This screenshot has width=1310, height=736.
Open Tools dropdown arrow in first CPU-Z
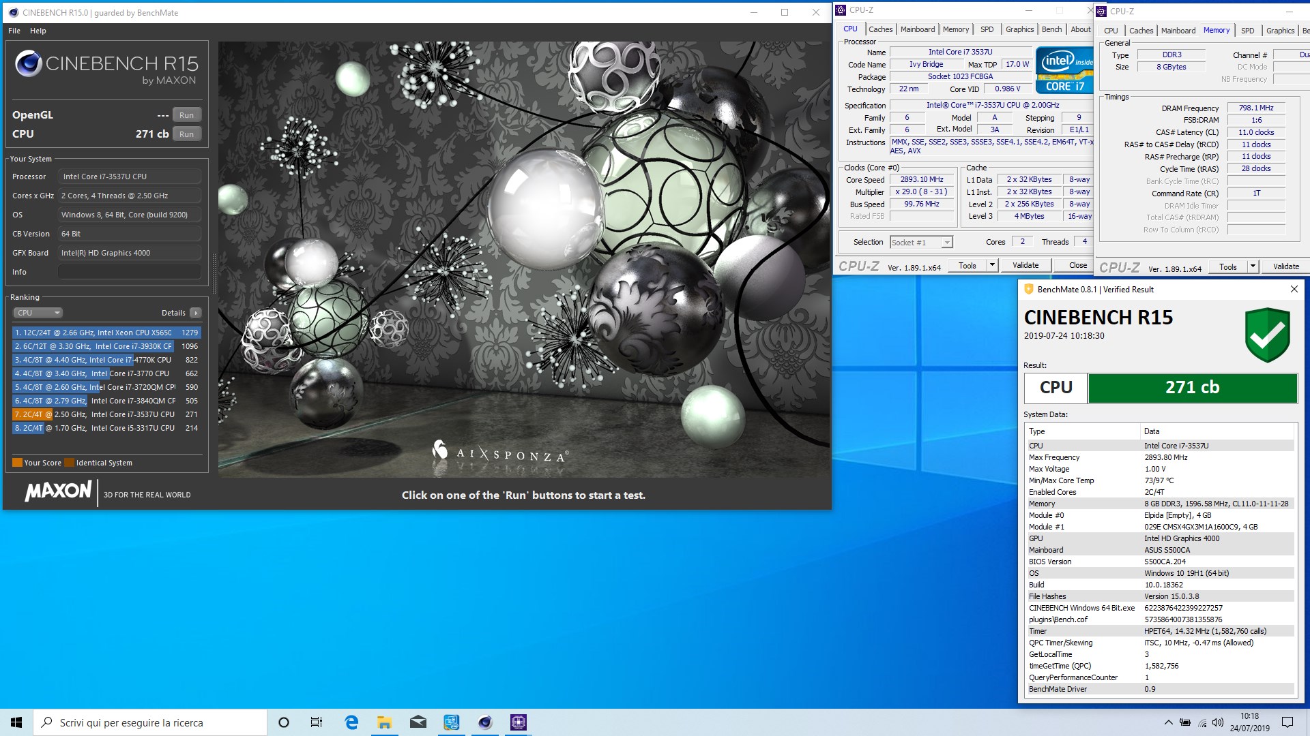(992, 266)
